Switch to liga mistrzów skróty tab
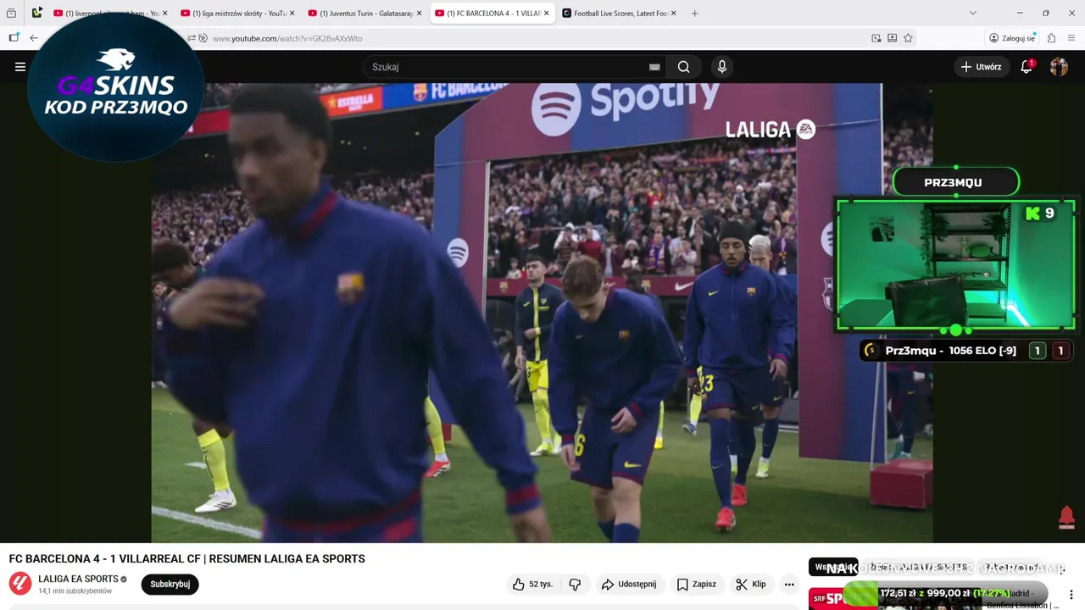1085x610 pixels. pyautogui.click(x=237, y=14)
